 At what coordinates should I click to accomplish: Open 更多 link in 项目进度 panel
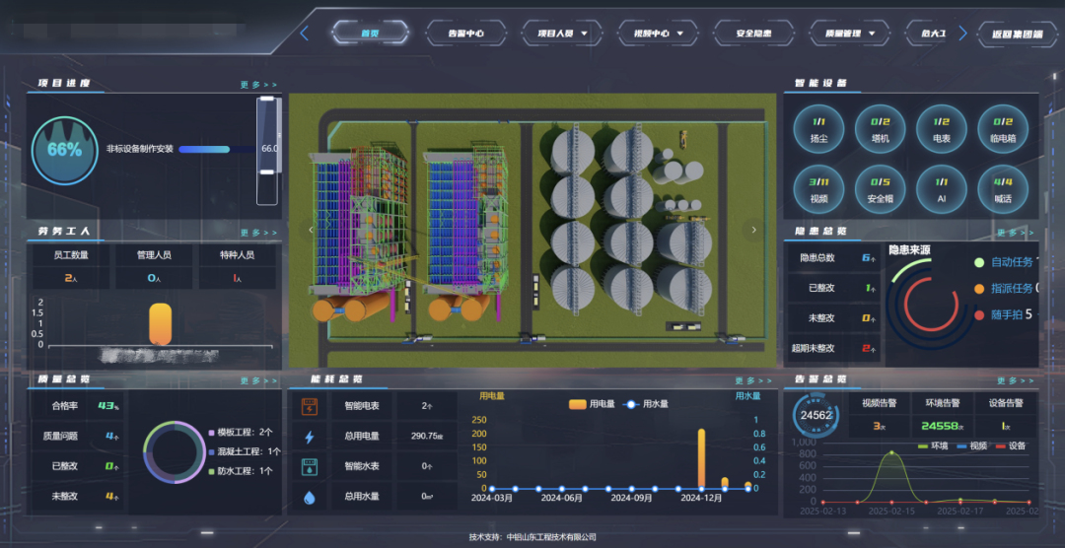tap(258, 86)
